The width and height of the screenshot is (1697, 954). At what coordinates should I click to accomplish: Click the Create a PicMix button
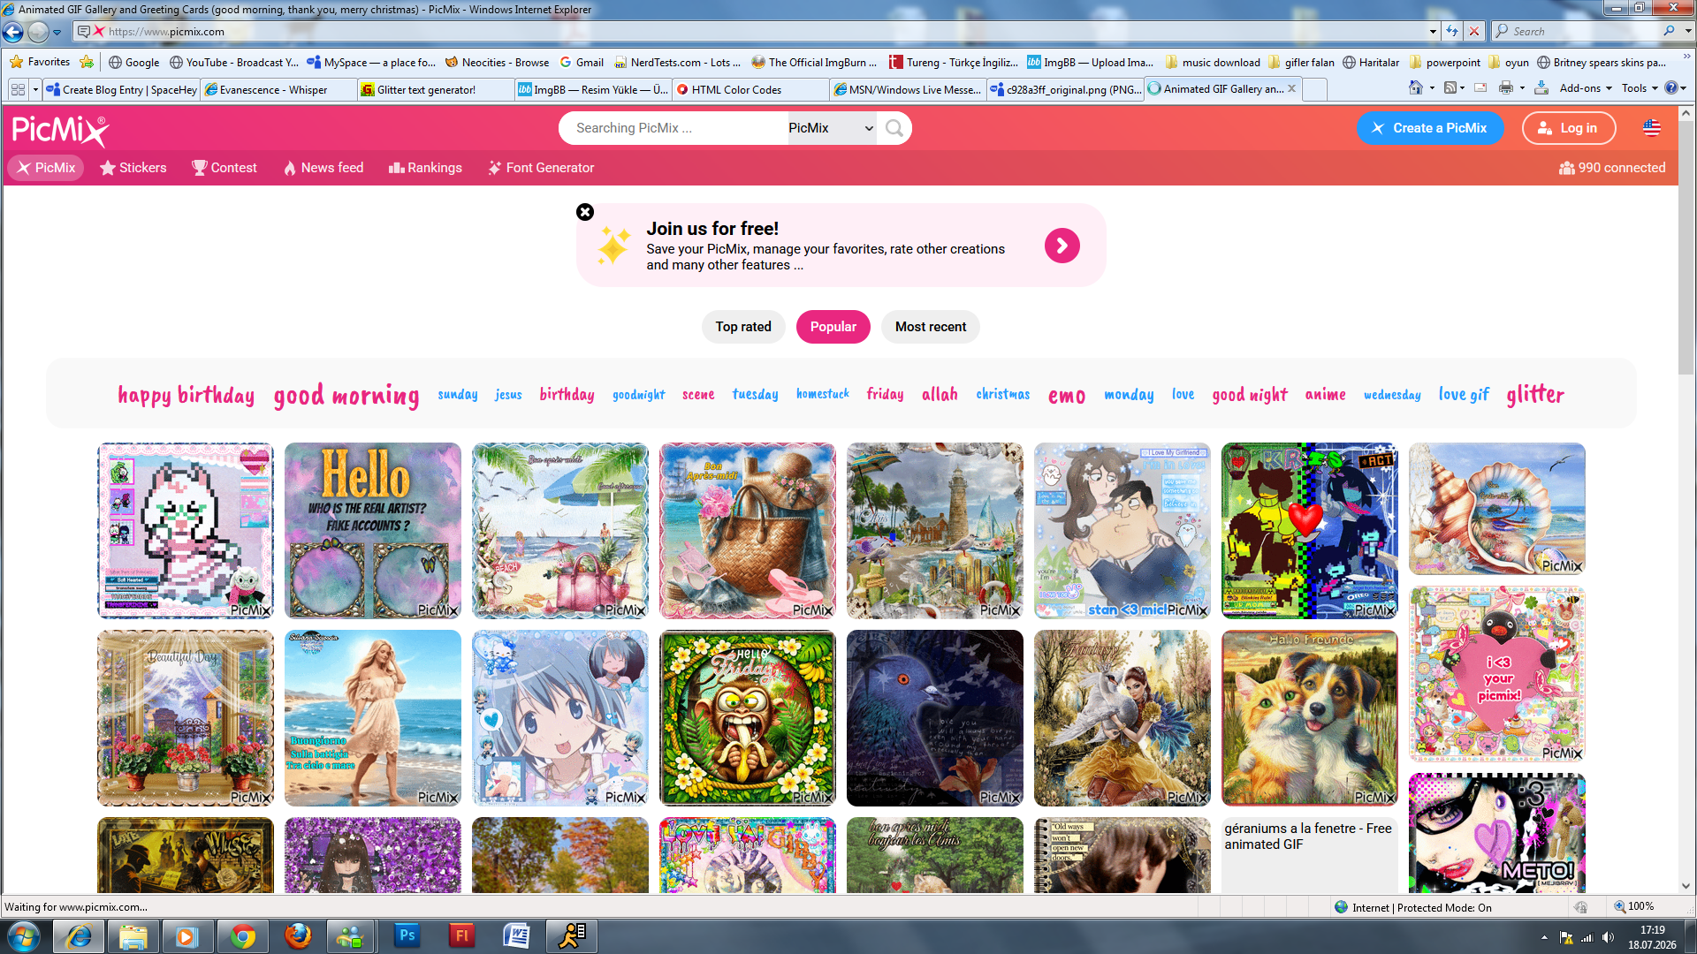pos(1429,128)
